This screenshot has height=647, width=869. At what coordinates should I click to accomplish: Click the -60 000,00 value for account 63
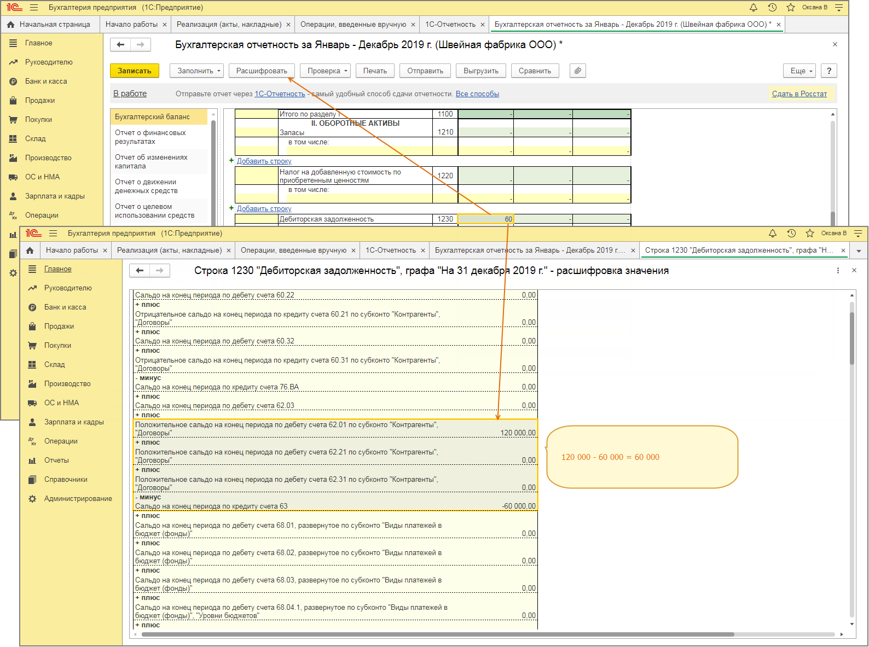click(x=519, y=506)
